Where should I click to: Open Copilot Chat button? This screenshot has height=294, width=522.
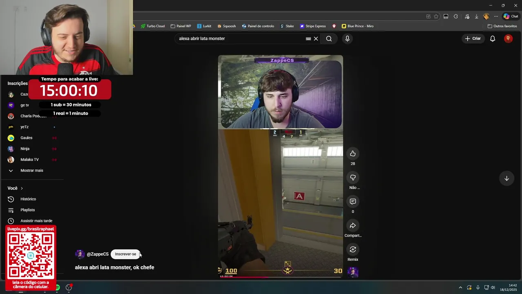[511, 16]
